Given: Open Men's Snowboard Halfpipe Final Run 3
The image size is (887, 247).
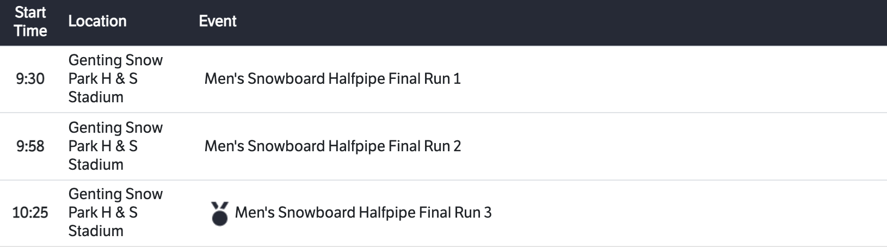Looking at the screenshot, I should coord(363,213).
